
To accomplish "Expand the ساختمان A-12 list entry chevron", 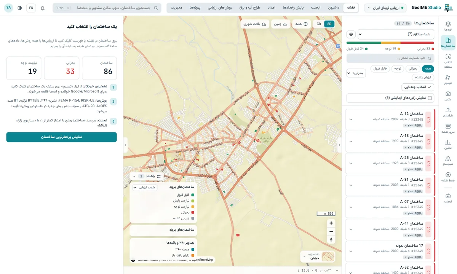I will [351, 119].
